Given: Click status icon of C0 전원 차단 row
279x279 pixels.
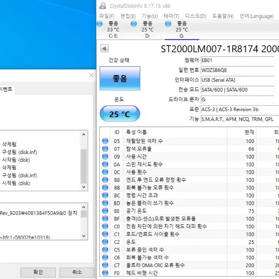Looking at the screenshot, I should coord(105,226).
